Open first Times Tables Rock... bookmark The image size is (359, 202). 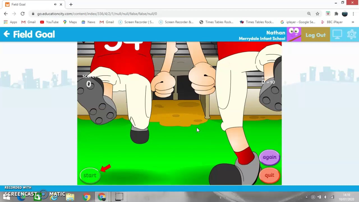(x=216, y=22)
